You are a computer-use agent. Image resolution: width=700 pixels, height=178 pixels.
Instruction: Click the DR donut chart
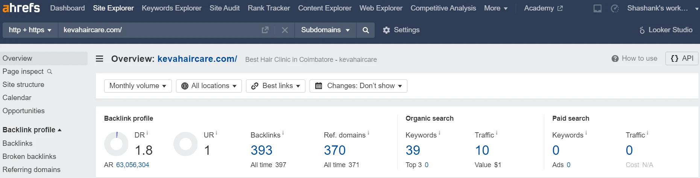tap(116, 144)
